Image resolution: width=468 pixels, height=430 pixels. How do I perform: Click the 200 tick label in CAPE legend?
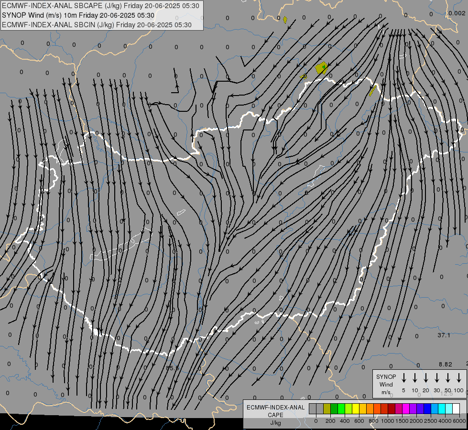[330, 421]
